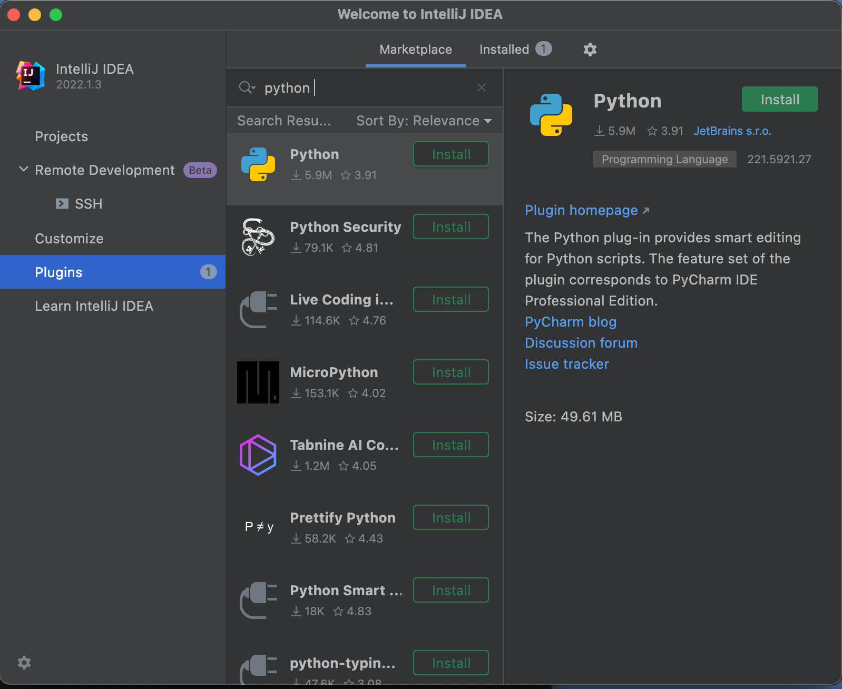Click the Prettify Python plugin icon
This screenshot has height=689, width=842.
tap(258, 527)
